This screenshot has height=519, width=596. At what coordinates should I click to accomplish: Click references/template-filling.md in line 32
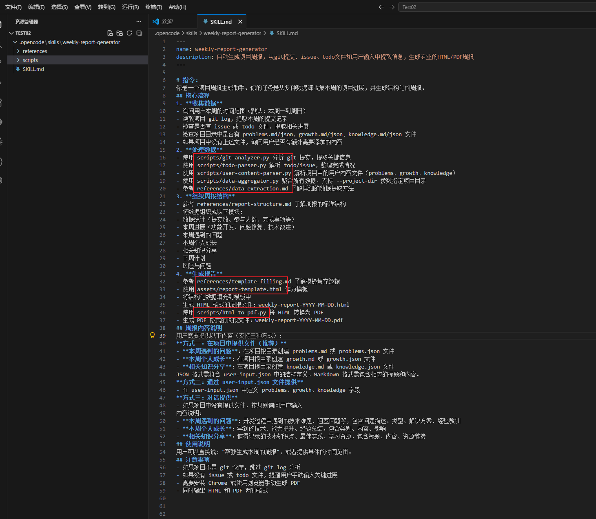244,281
